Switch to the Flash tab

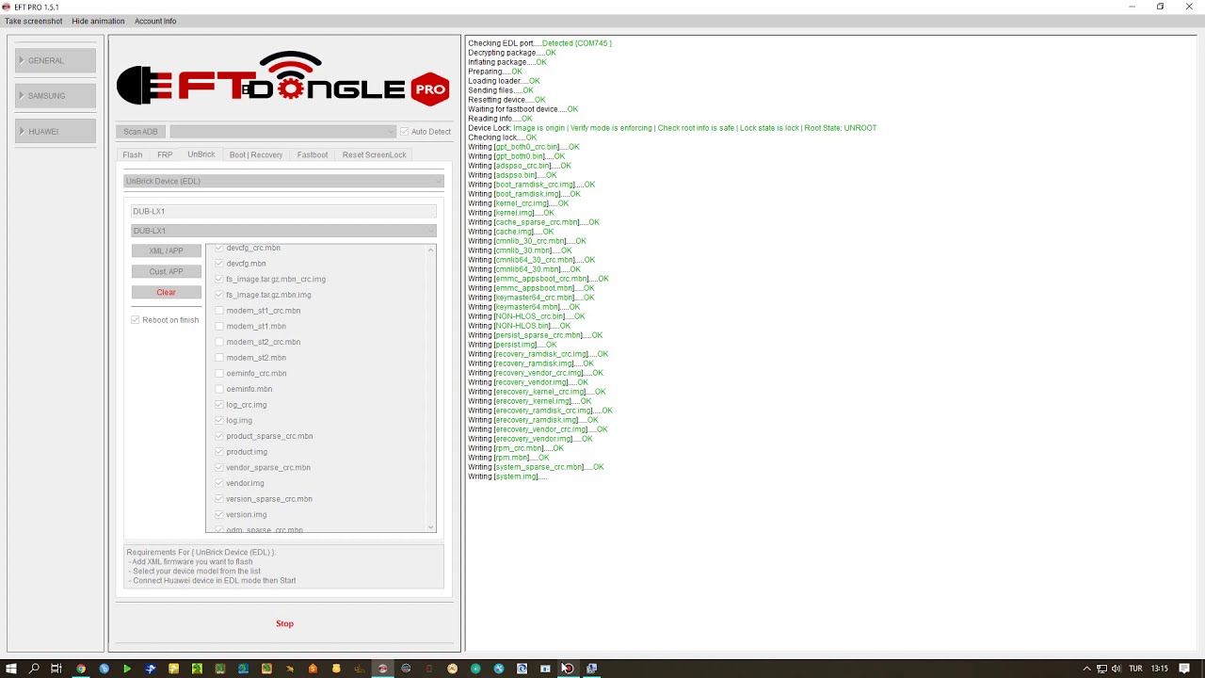coord(133,154)
